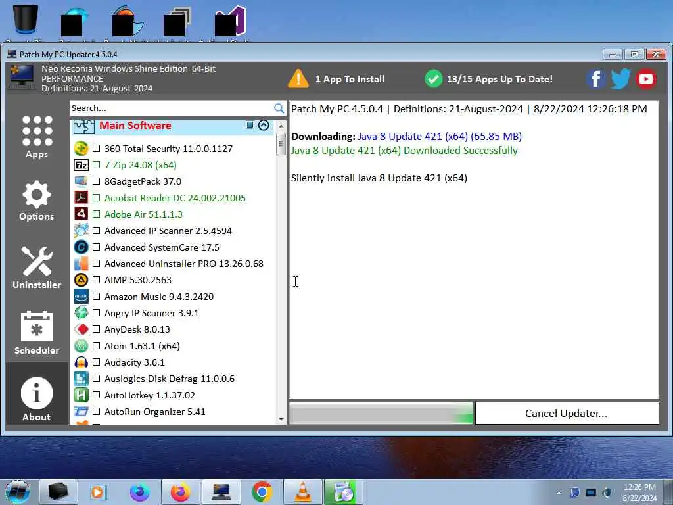Select Amazon Music 9.4.3.2420 entry
This screenshot has width=673, height=505.
159,297
